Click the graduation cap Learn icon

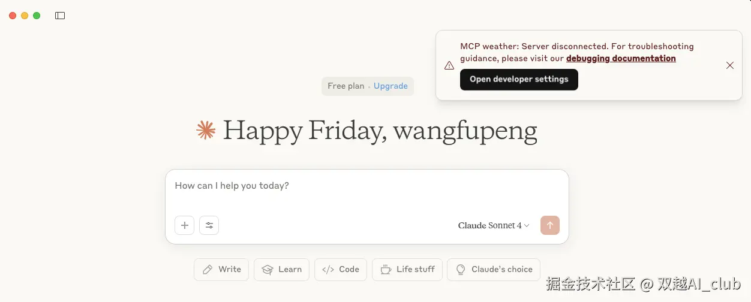click(x=268, y=270)
